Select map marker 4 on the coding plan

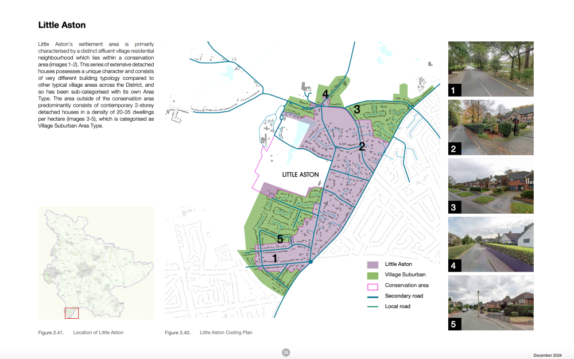(x=327, y=93)
